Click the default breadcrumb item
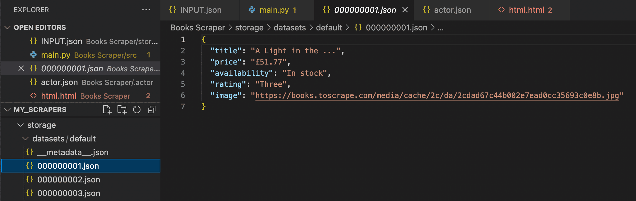 click(329, 28)
